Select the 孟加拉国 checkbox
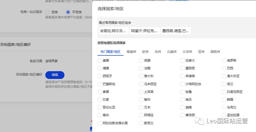This screenshot has height=132, width=256. (x=224, y=115)
